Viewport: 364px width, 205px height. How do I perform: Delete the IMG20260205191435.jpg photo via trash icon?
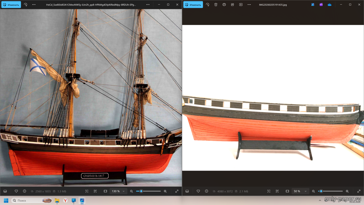(216, 5)
